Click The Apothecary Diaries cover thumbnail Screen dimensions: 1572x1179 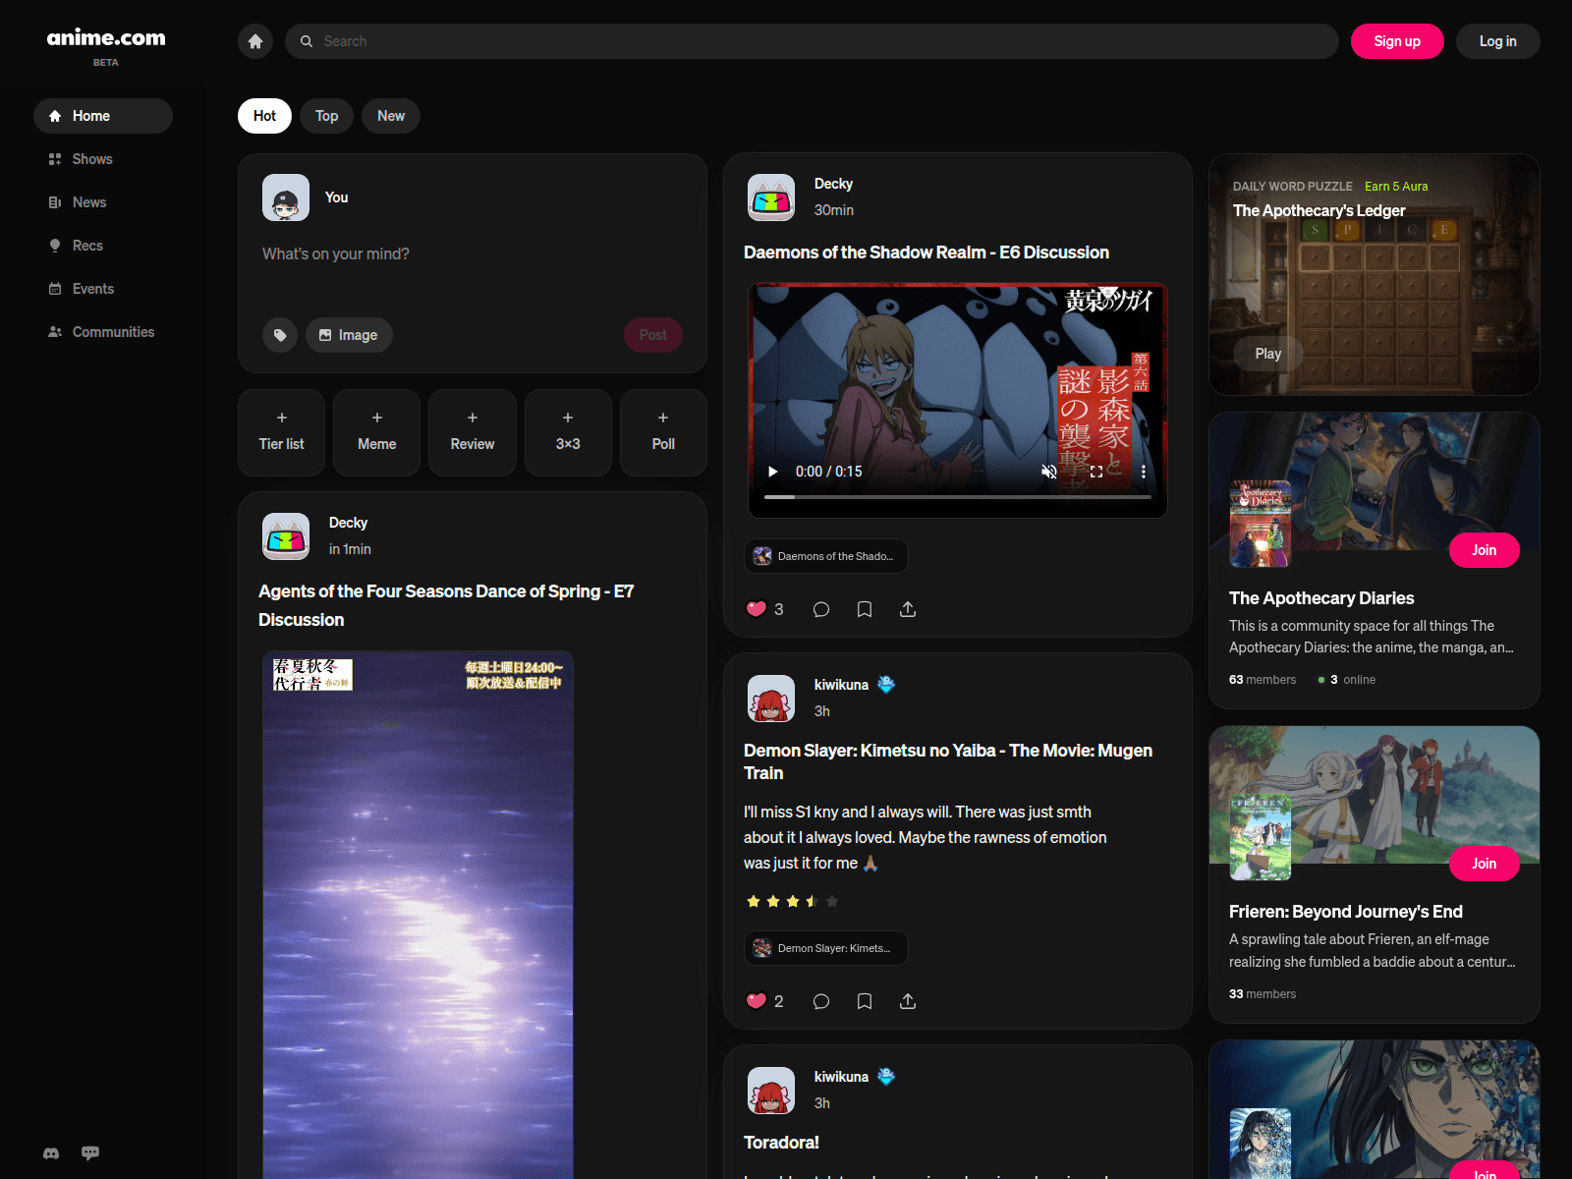point(1261,524)
